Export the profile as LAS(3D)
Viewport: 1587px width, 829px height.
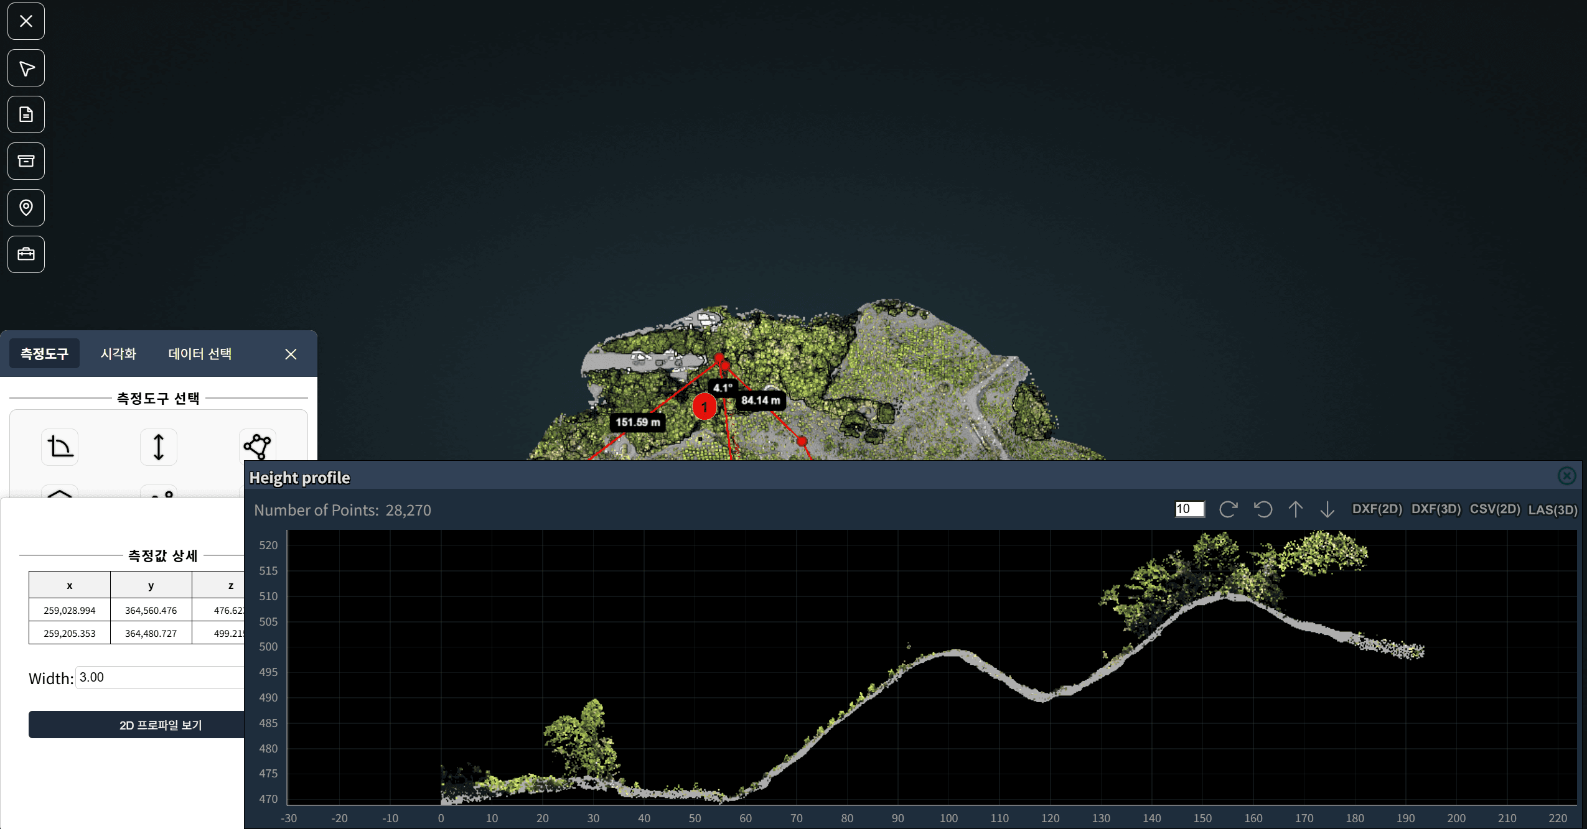click(1552, 510)
